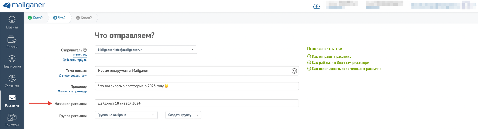Go to Подписчики sidebar icon
Viewport: 478px width, 129px height.
[x=12, y=59]
